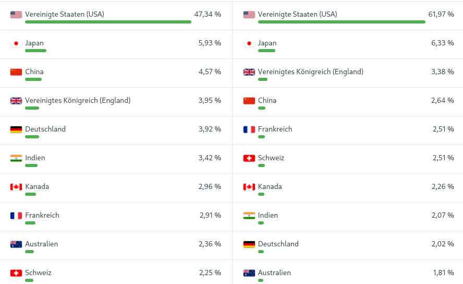This screenshot has height=284, width=463.
Task: Click 'Deutschland' label in right column
Action: click(278, 244)
